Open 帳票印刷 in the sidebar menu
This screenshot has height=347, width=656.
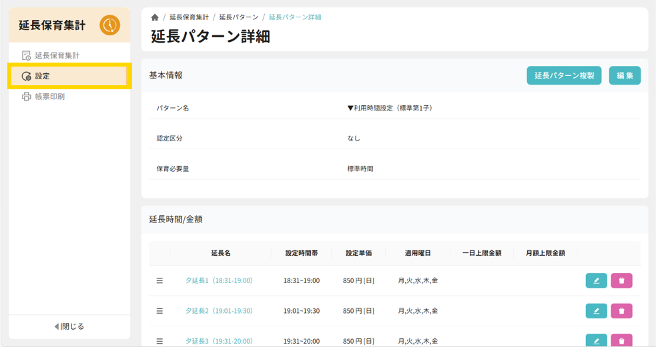[x=49, y=97]
